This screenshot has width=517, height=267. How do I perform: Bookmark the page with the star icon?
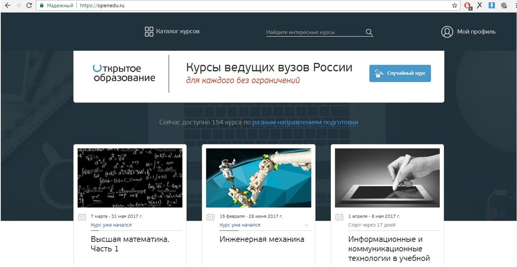(x=455, y=6)
